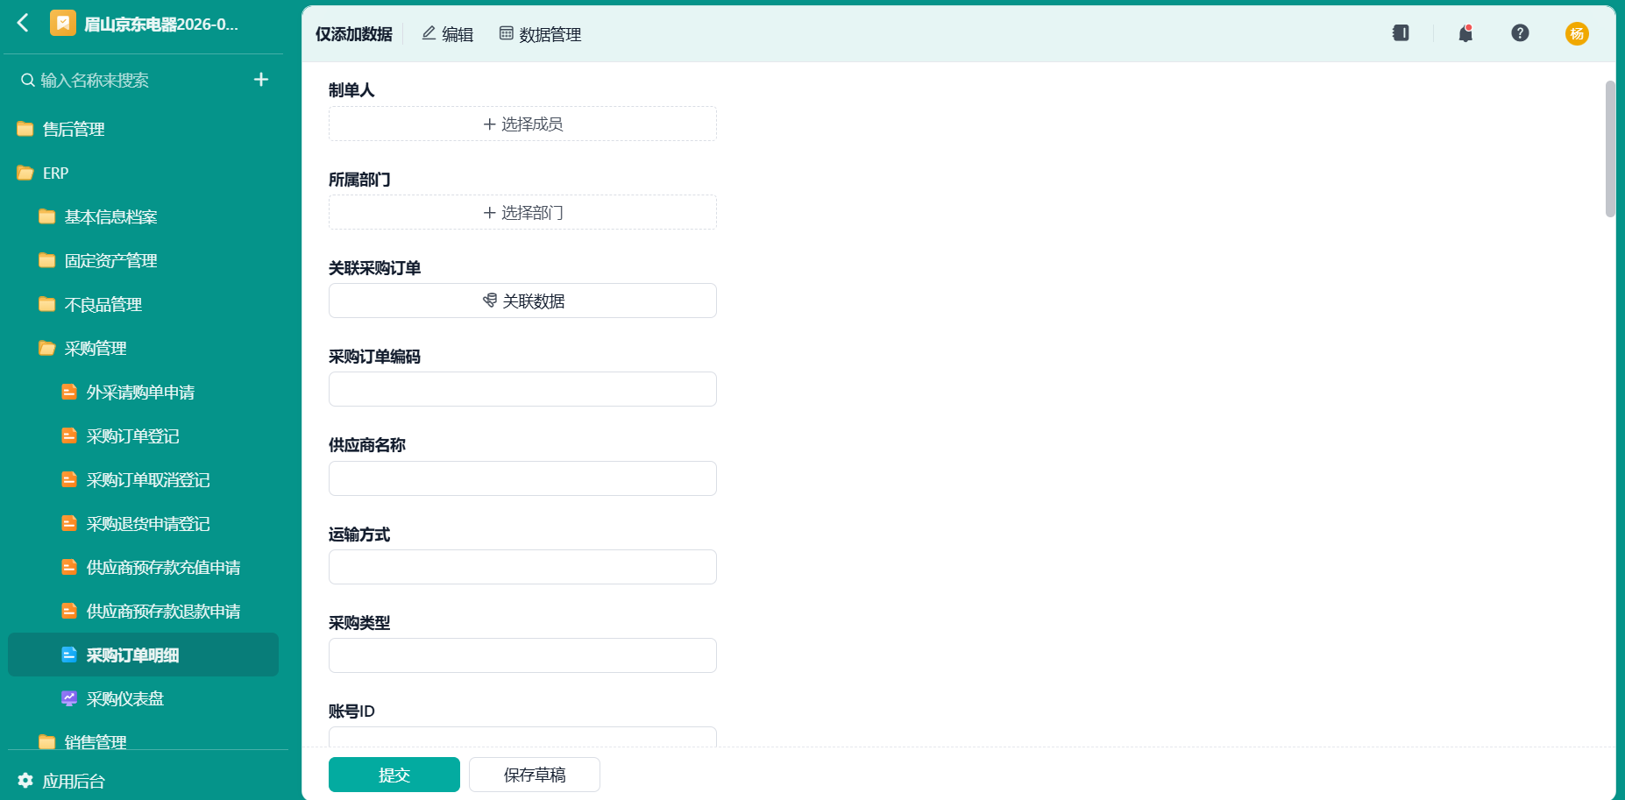Click the plus icon in 选择成员
This screenshot has width=1625, height=800.
(490, 124)
